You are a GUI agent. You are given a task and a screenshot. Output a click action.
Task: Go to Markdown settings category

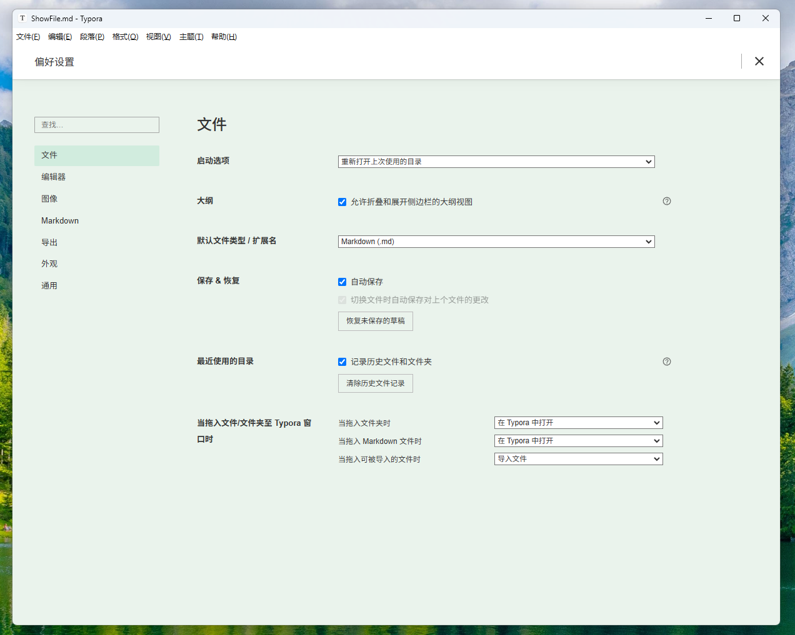[97, 221]
